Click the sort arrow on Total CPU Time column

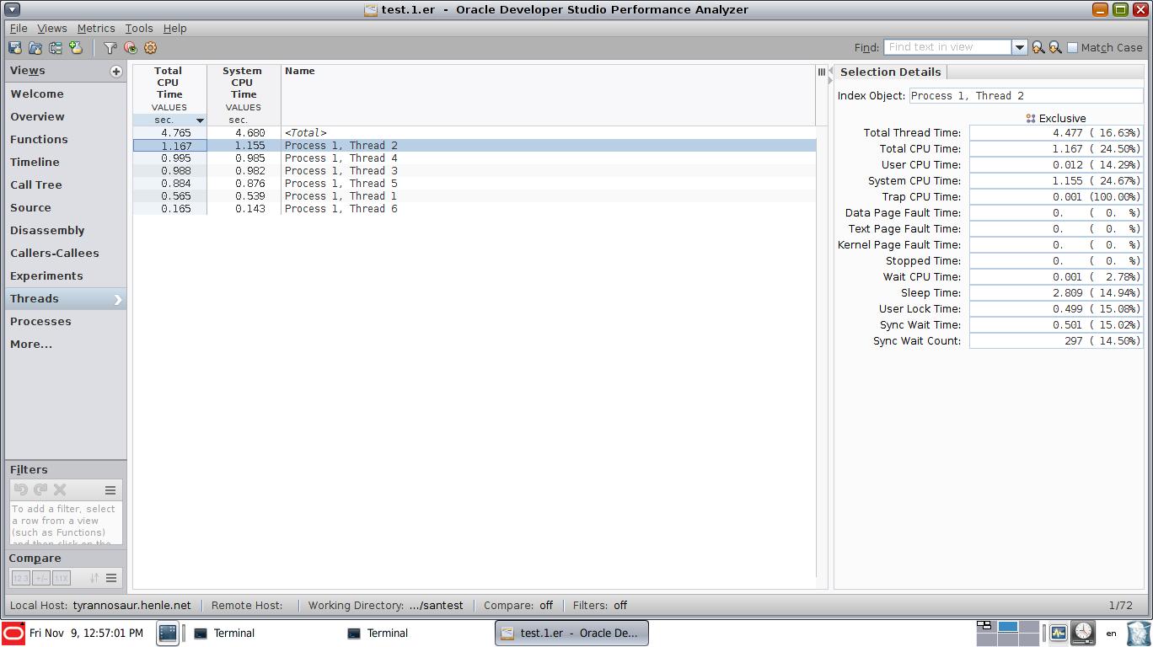coord(200,120)
